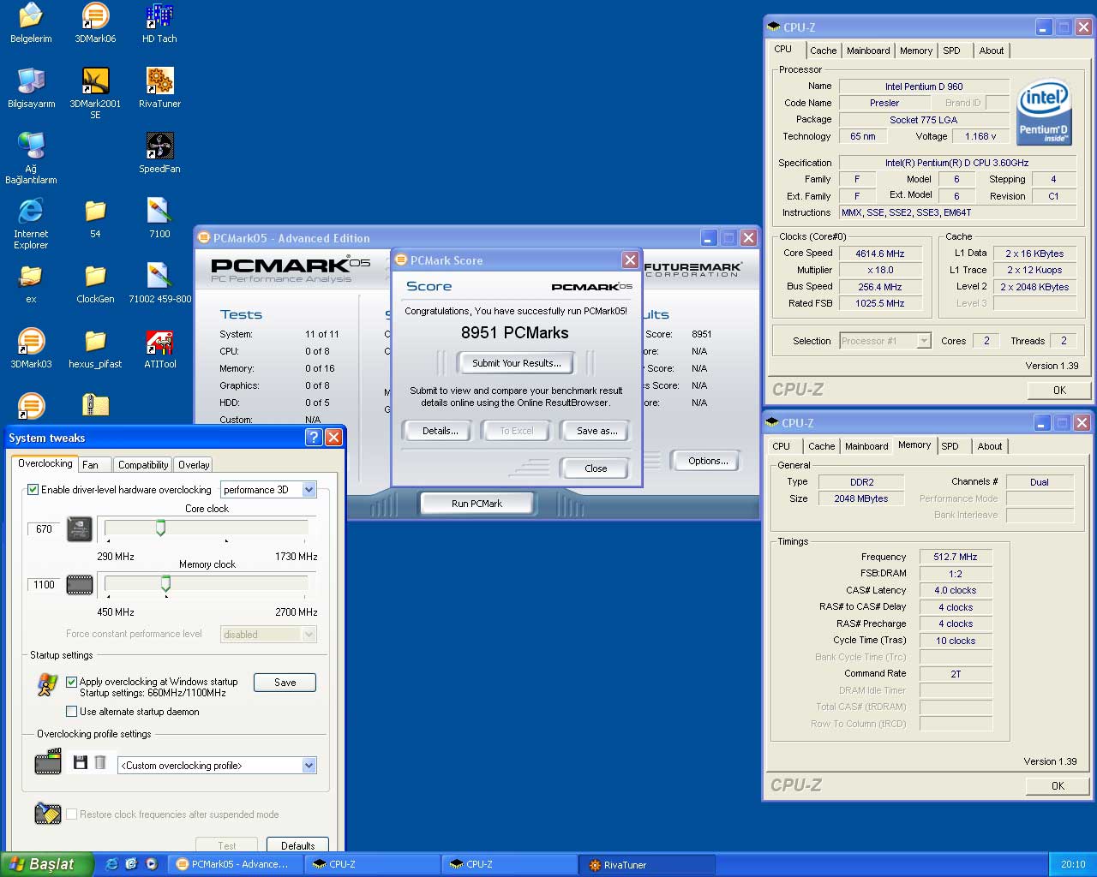Toggle Enable driver-level hardware overclocking
The width and height of the screenshot is (1097, 877).
tap(33, 490)
